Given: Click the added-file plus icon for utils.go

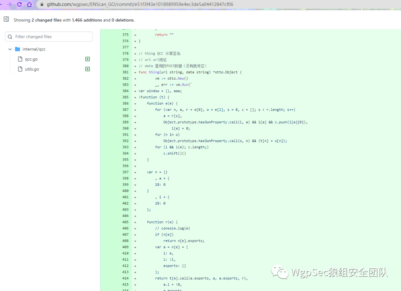Looking at the screenshot, I should [x=88, y=69].
